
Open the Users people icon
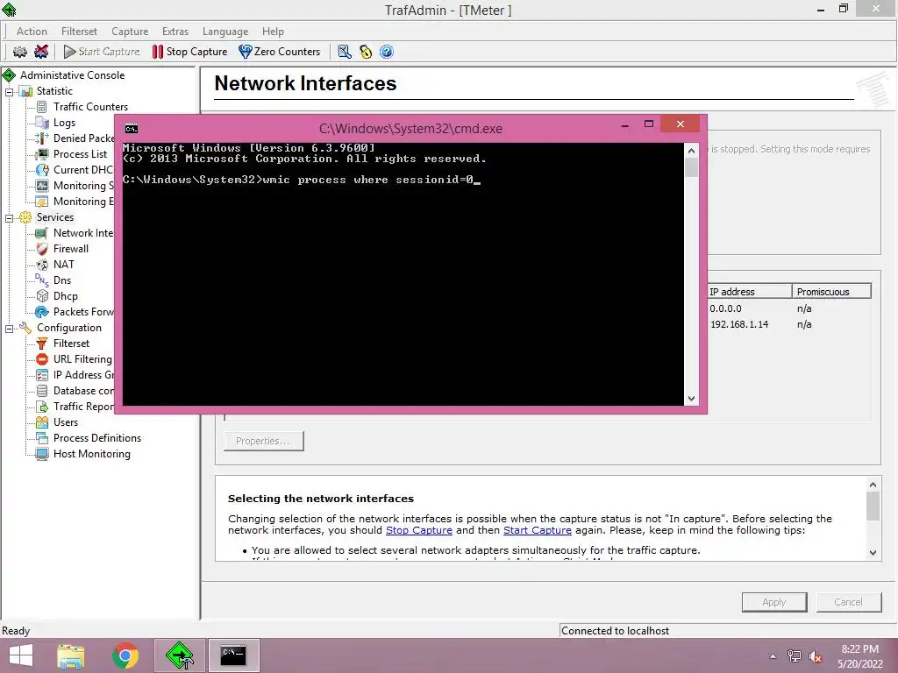pyautogui.click(x=42, y=422)
